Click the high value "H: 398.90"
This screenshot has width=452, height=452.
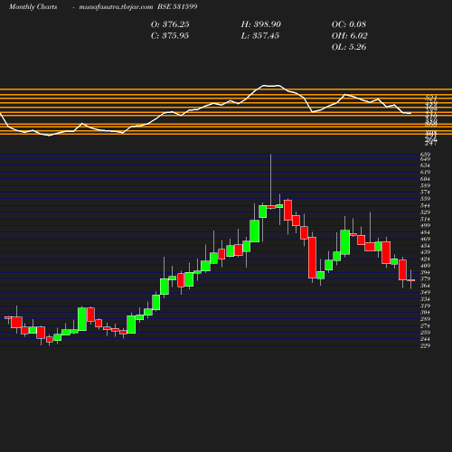(261, 24)
